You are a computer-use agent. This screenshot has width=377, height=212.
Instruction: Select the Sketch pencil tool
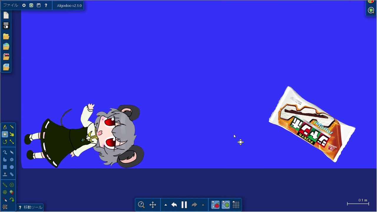click(x=5, y=127)
